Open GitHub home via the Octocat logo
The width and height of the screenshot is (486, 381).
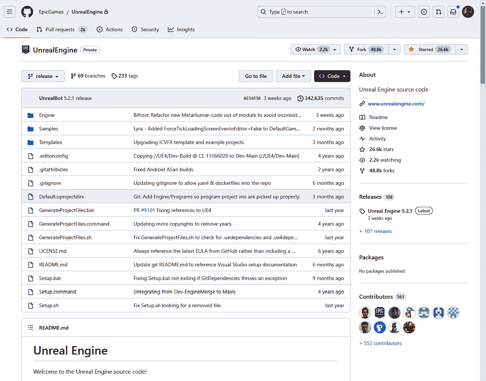27,11
